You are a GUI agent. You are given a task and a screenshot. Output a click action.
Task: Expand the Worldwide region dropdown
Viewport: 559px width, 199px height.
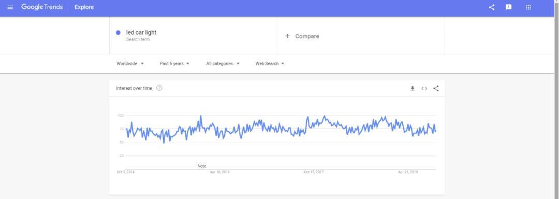click(x=130, y=63)
